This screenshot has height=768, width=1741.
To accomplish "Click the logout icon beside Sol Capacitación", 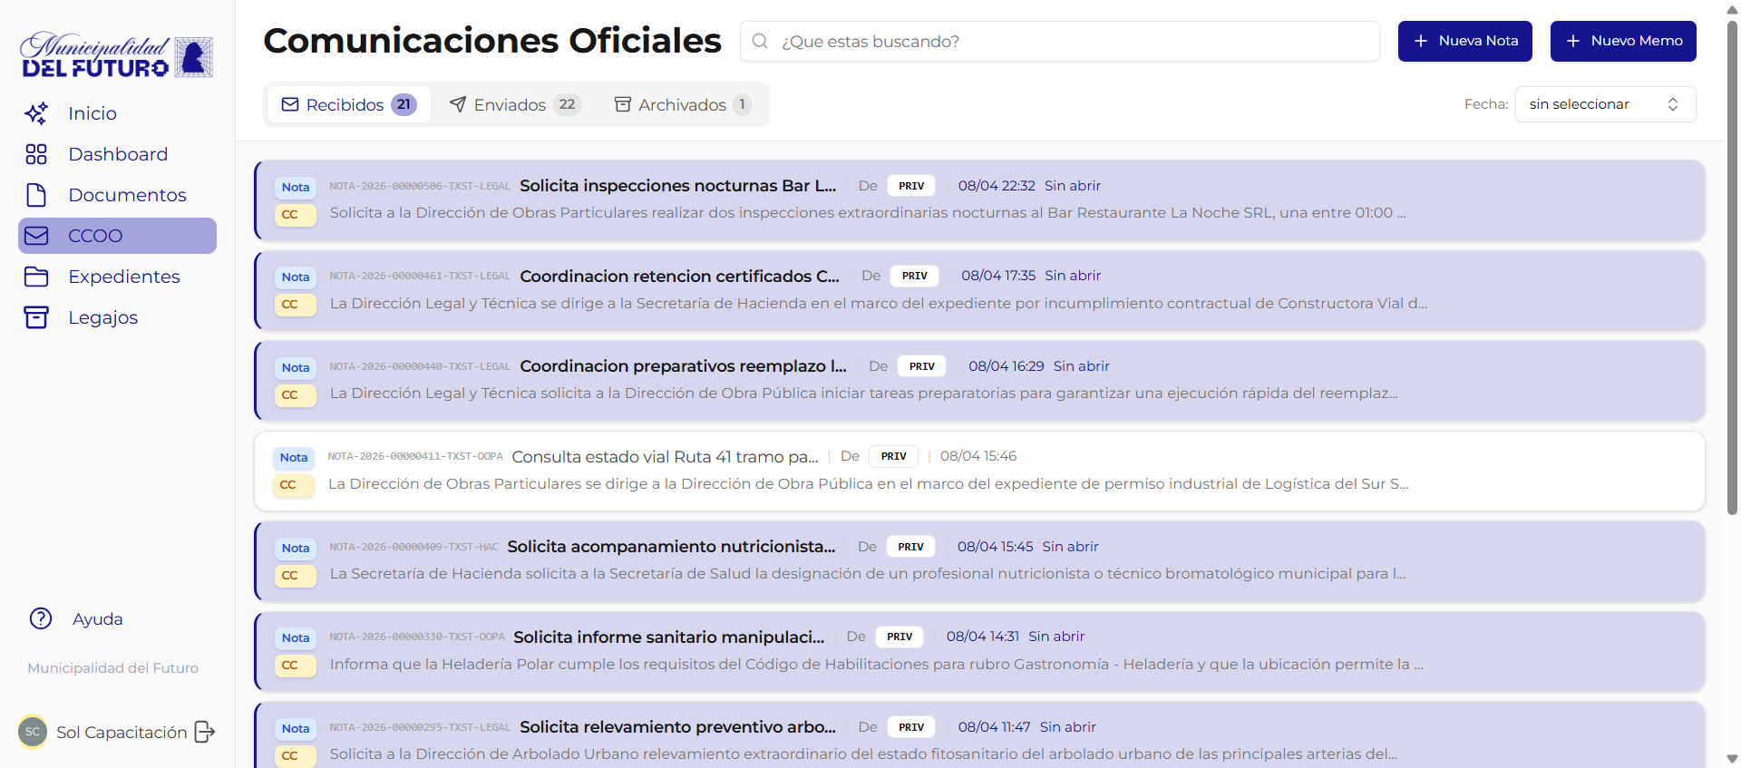I will 205,732.
